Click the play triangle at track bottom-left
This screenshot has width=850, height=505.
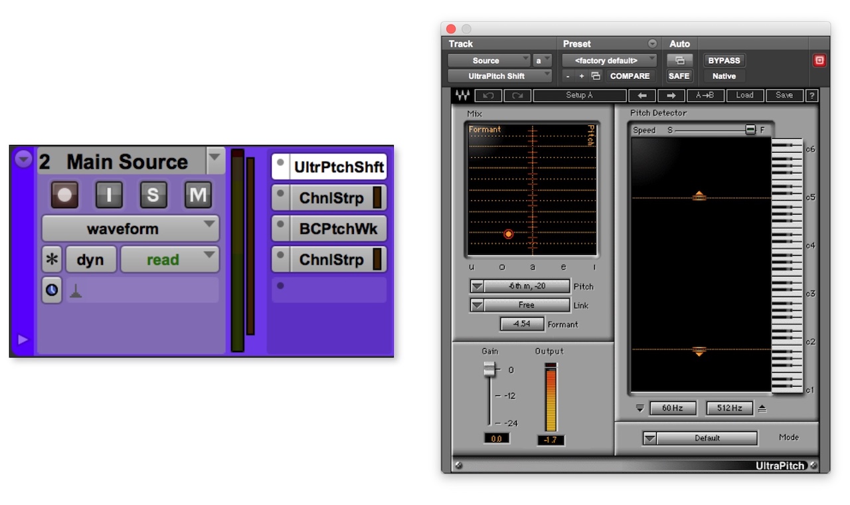pyautogui.click(x=23, y=340)
